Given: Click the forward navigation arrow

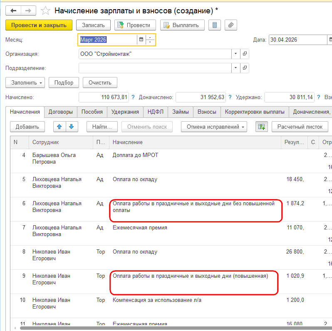Looking at the screenshot, I should click(28, 10).
